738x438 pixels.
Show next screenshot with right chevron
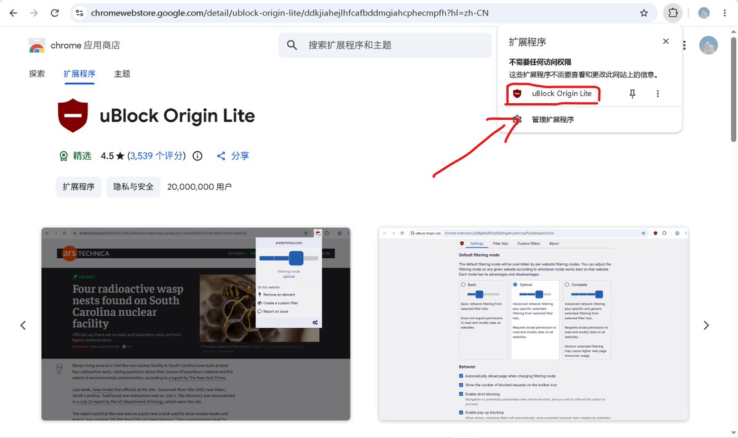point(706,325)
